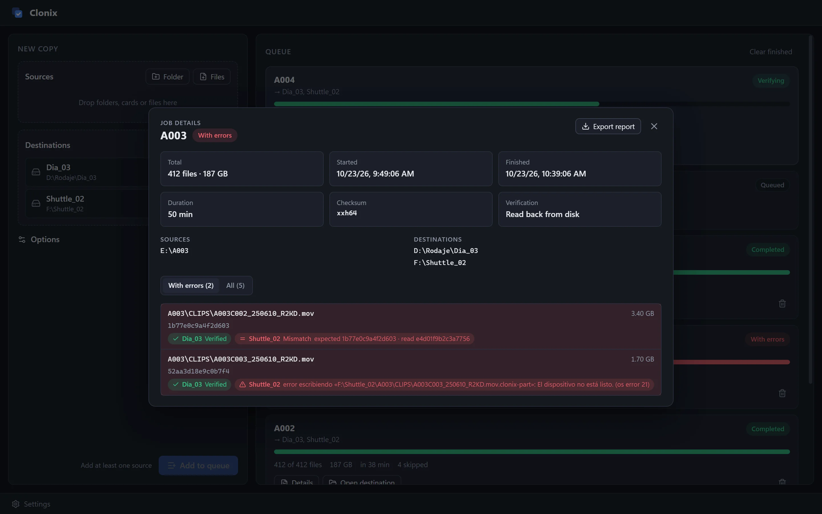Click checksum 52aa3d18e9c0b7f4
The image size is (822, 514).
tap(198, 371)
